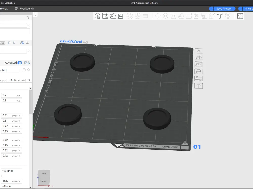Click the Auto orient toolbar icon
Image resolution: width=253 pixels, height=189 pixels.
[113, 16]
